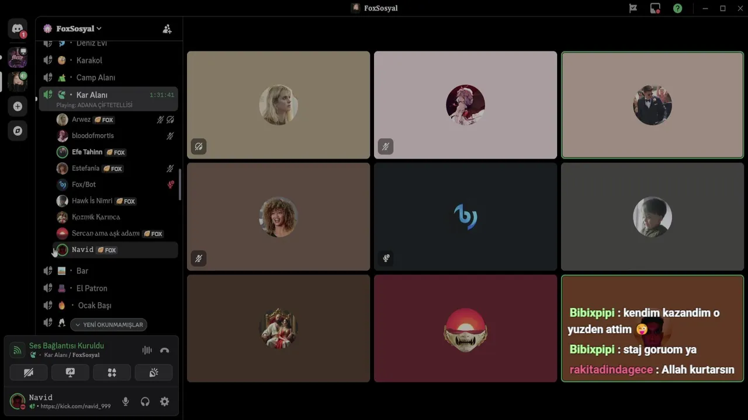Join the El Patron voice channel
The height and width of the screenshot is (420, 748).
(x=109, y=288)
